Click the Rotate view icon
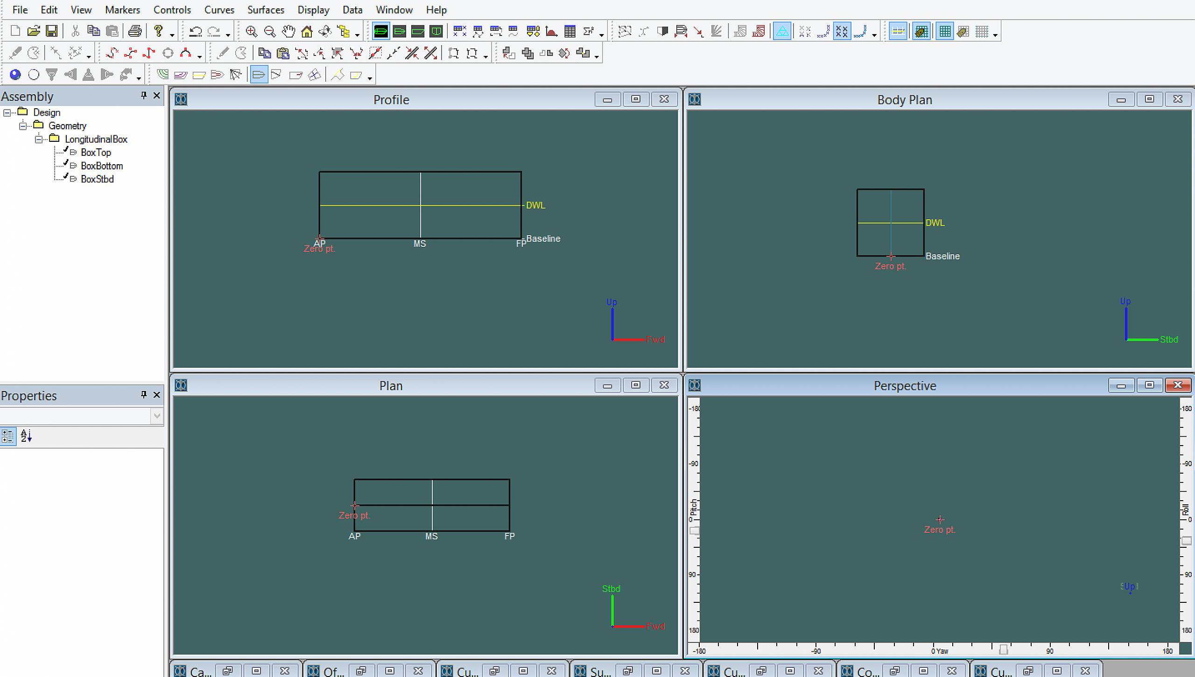Screen dimensions: 1195x677 click(325, 31)
